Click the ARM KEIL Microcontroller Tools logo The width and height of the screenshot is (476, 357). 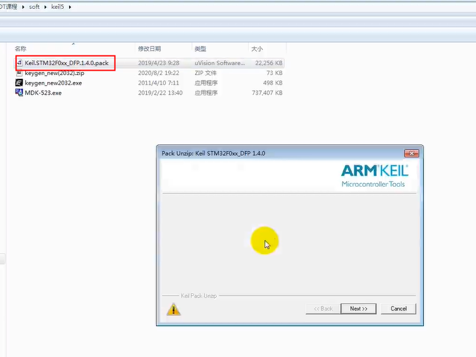click(x=375, y=176)
